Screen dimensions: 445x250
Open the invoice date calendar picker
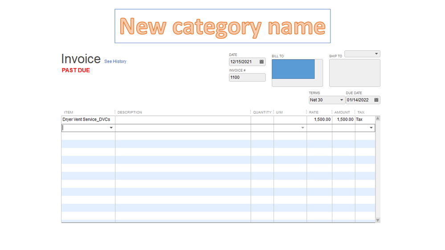261,61
